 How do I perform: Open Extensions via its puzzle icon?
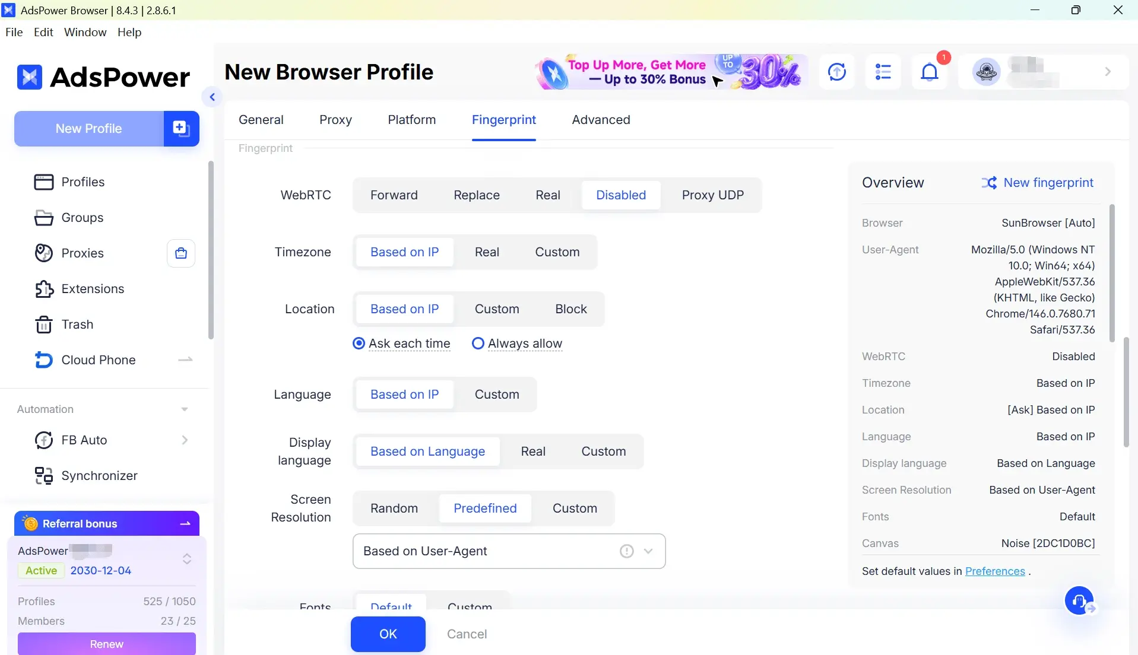[44, 289]
